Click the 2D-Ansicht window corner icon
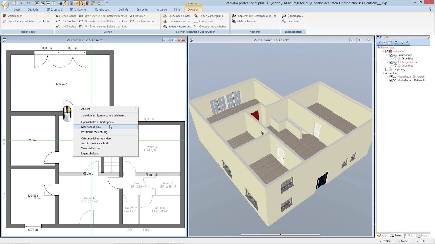 [4, 40]
